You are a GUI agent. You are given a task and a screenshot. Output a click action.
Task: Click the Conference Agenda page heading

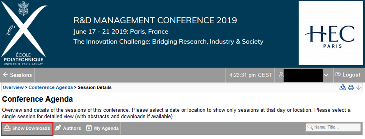click(x=37, y=99)
